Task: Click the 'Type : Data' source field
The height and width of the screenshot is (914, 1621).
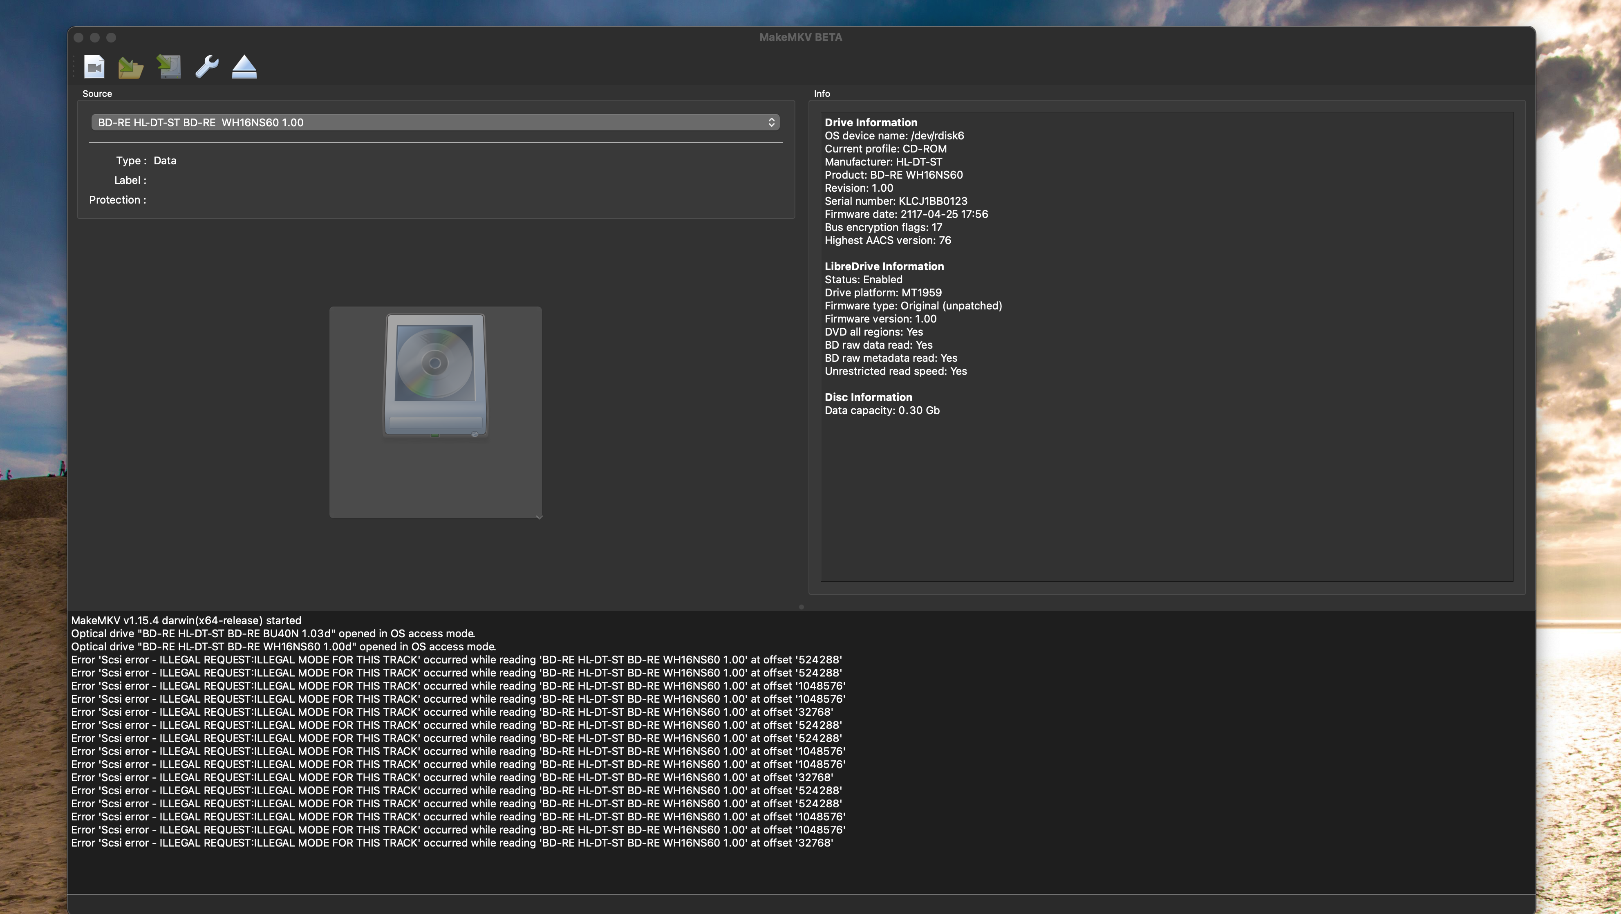Action: pos(146,161)
